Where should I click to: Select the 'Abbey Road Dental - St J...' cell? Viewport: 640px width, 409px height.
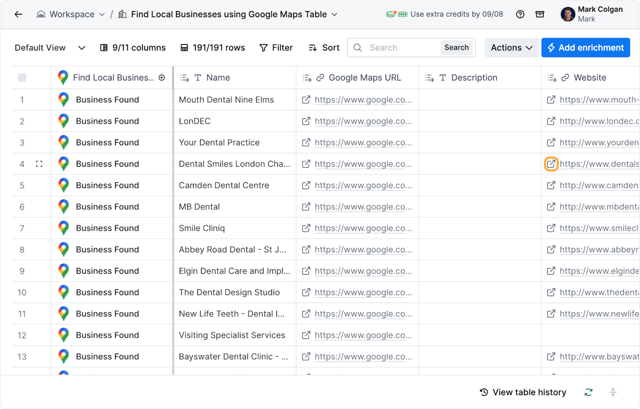point(235,249)
